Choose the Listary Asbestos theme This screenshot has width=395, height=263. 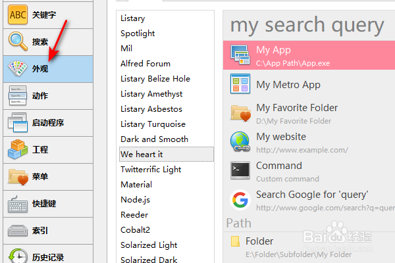[167, 109]
